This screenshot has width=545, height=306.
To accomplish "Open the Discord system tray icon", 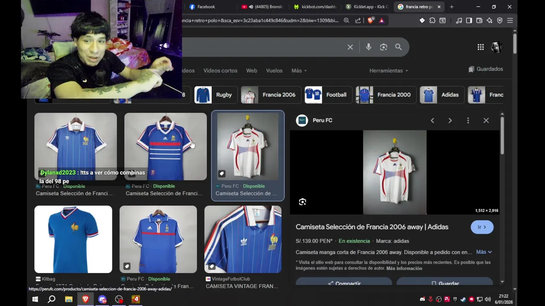I will pyautogui.click(x=422, y=299).
